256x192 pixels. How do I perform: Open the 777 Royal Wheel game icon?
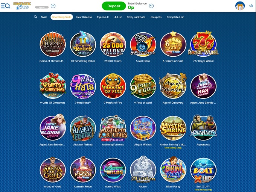coord(203,44)
